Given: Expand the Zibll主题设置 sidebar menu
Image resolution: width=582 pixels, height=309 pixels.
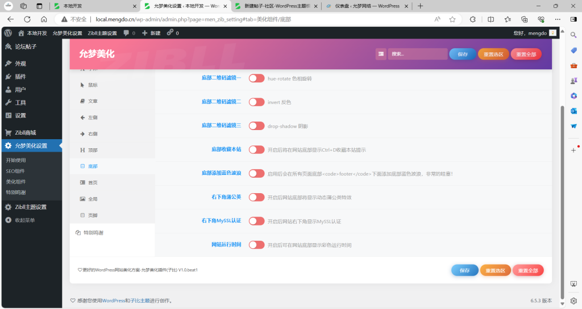Looking at the screenshot, I should pos(31,207).
